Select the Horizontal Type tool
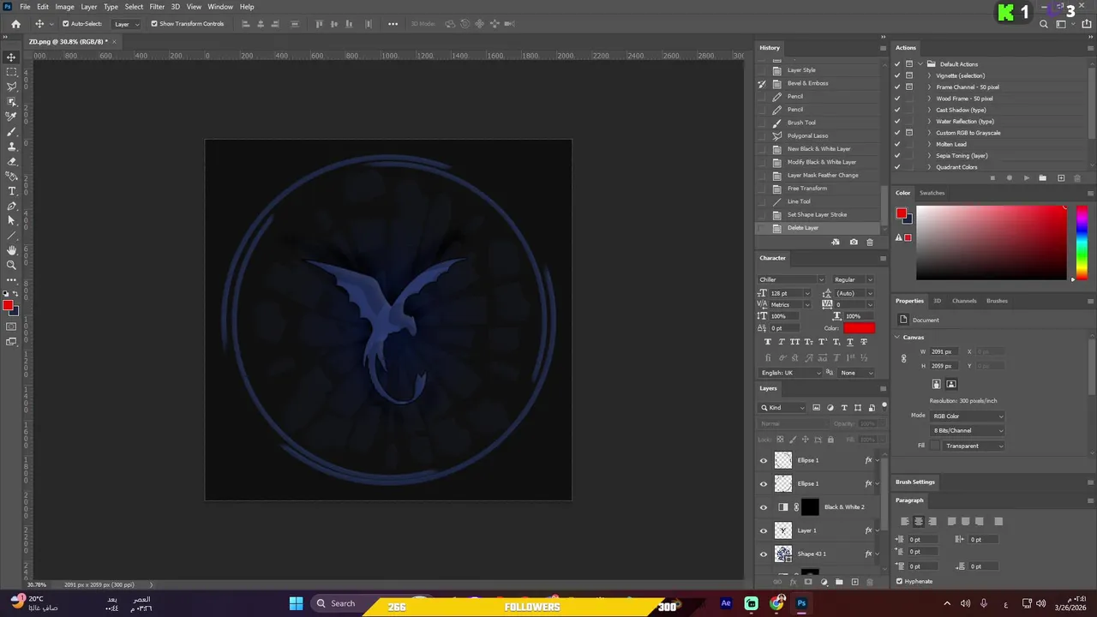Viewport: 1097px width, 617px height. tap(11, 191)
